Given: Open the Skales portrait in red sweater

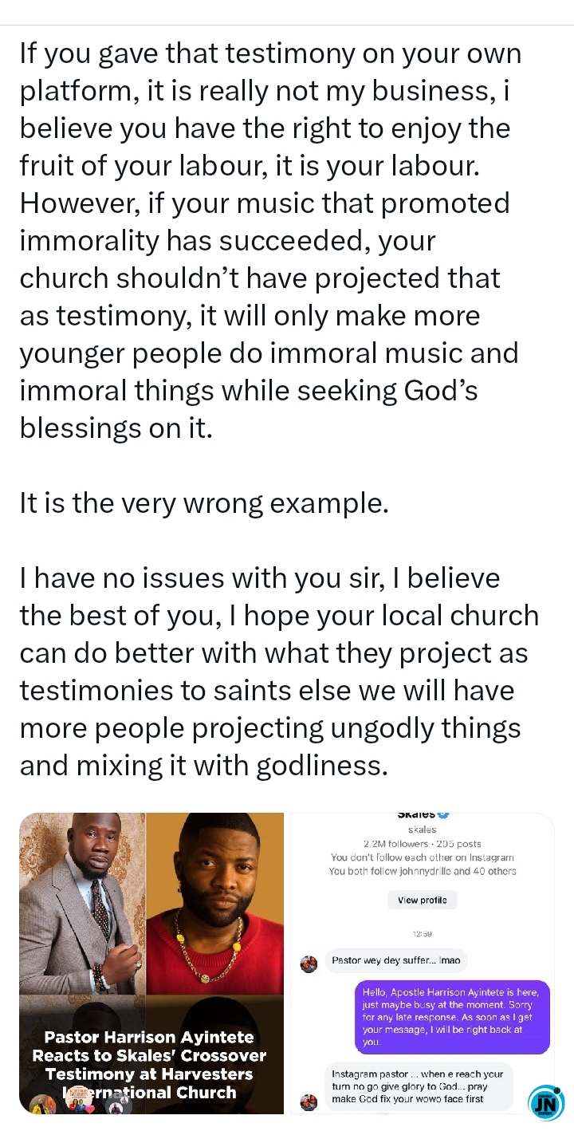Looking at the screenshot, I should coord(215,903).
